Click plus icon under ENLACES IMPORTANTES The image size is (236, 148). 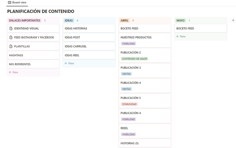[x=10, y=72]
